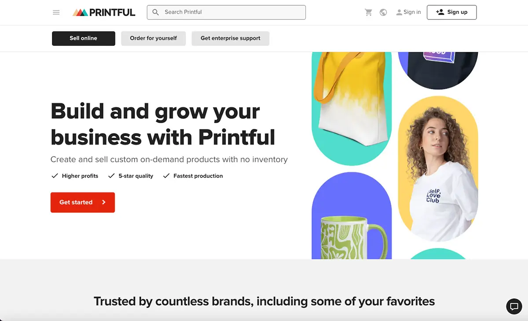Viewport: 528px width, 321px height.
Task: Open the globe language selector
Action: click(383, 12)
